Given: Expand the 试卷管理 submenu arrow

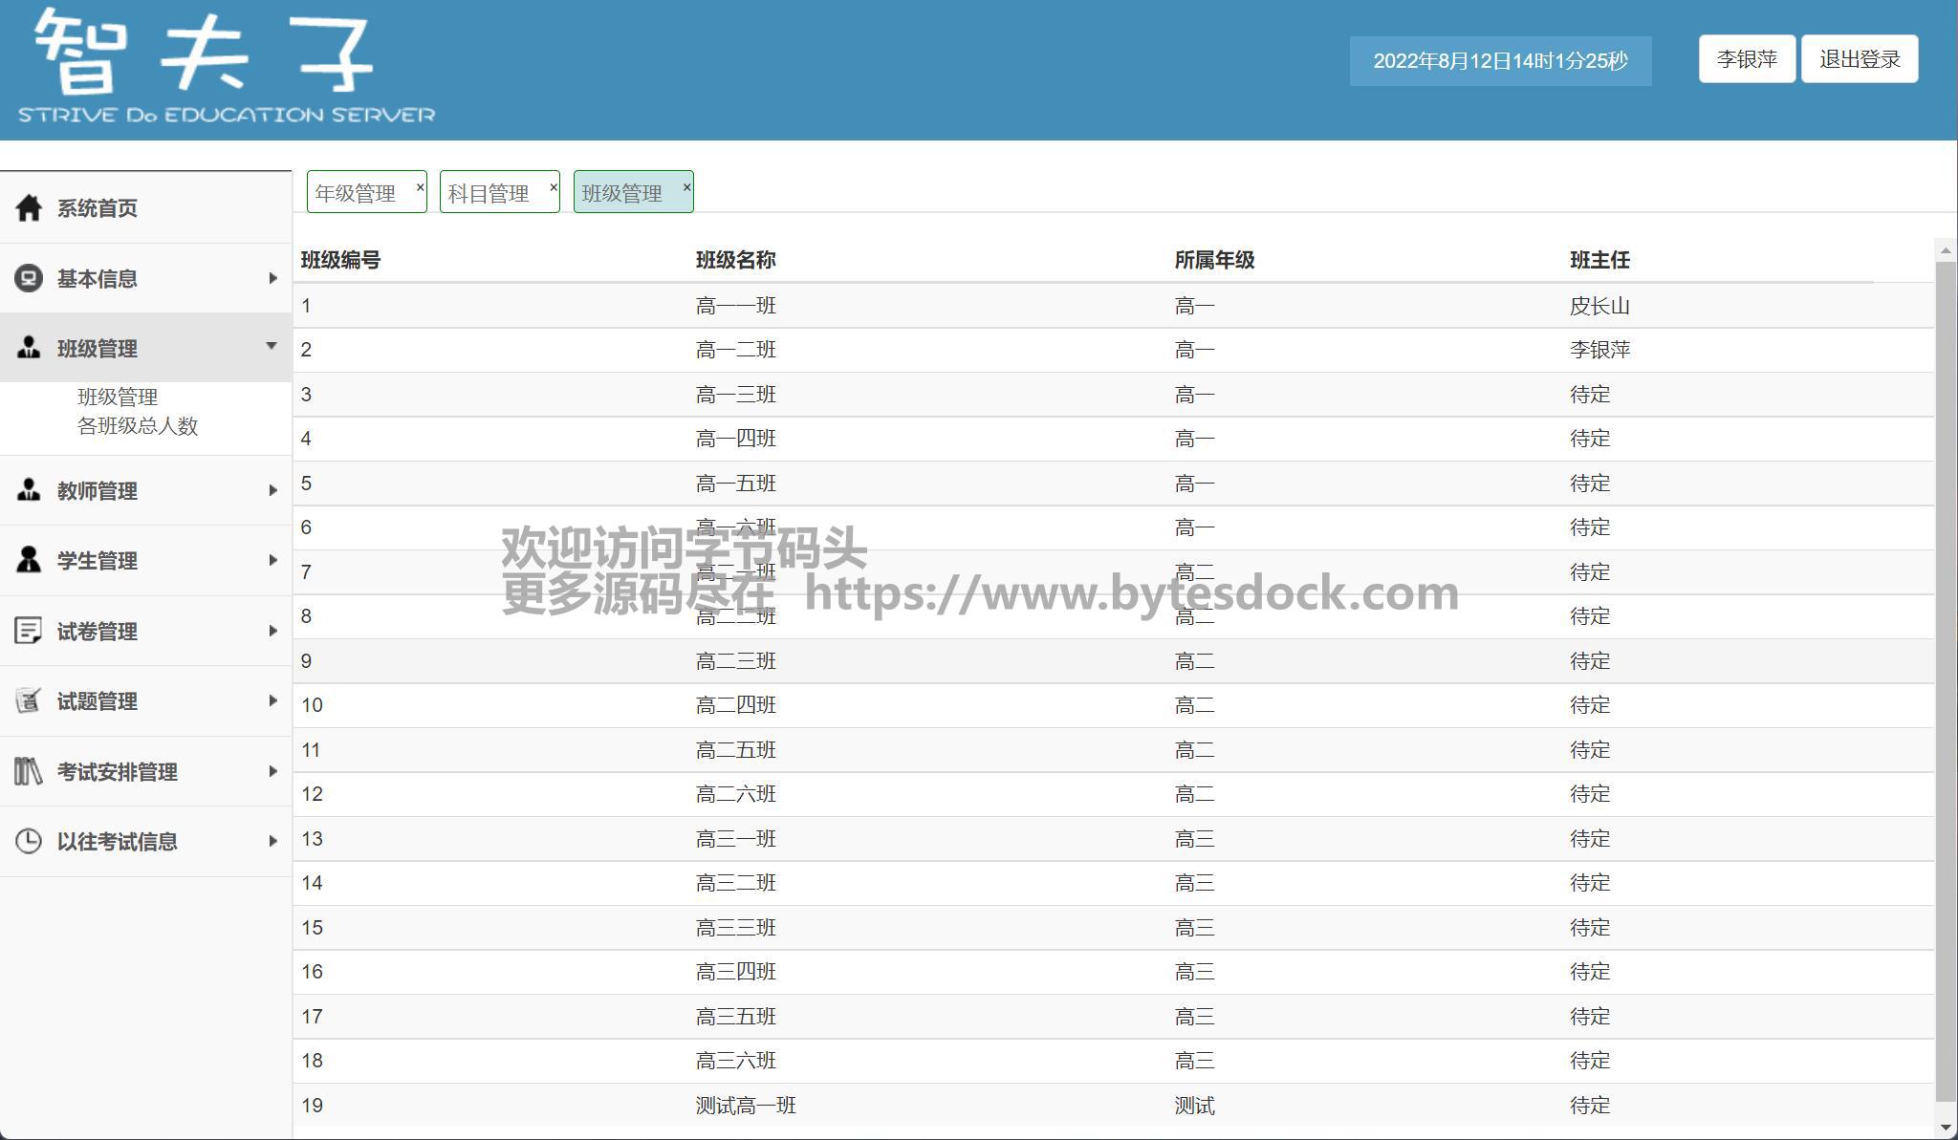Looking at the screenshot, I should (272, 631).
